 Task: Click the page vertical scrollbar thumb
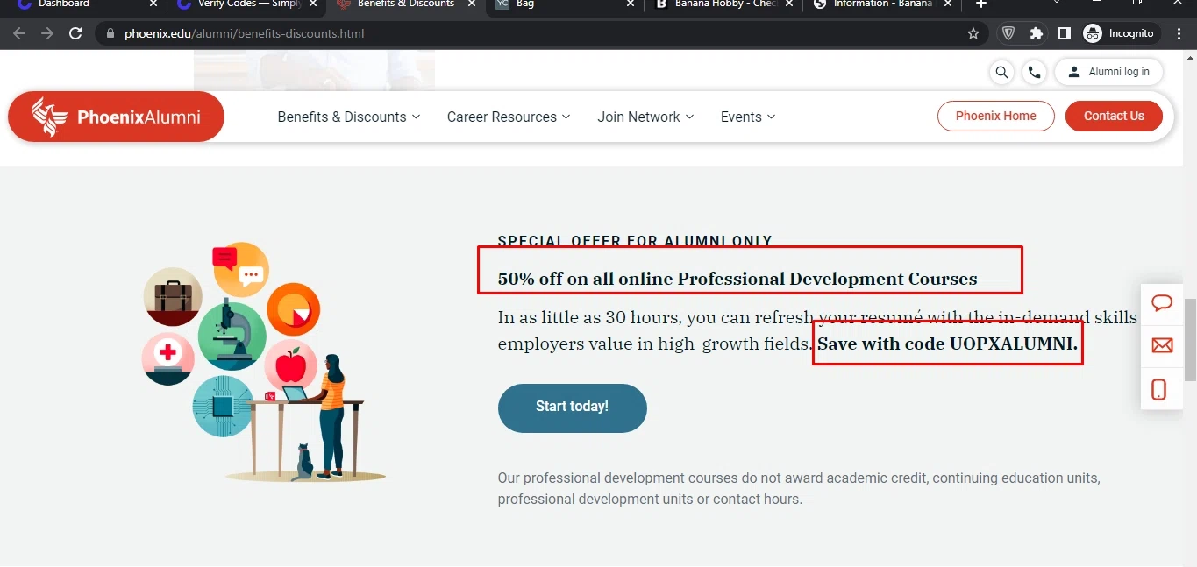coord(1190,340)
